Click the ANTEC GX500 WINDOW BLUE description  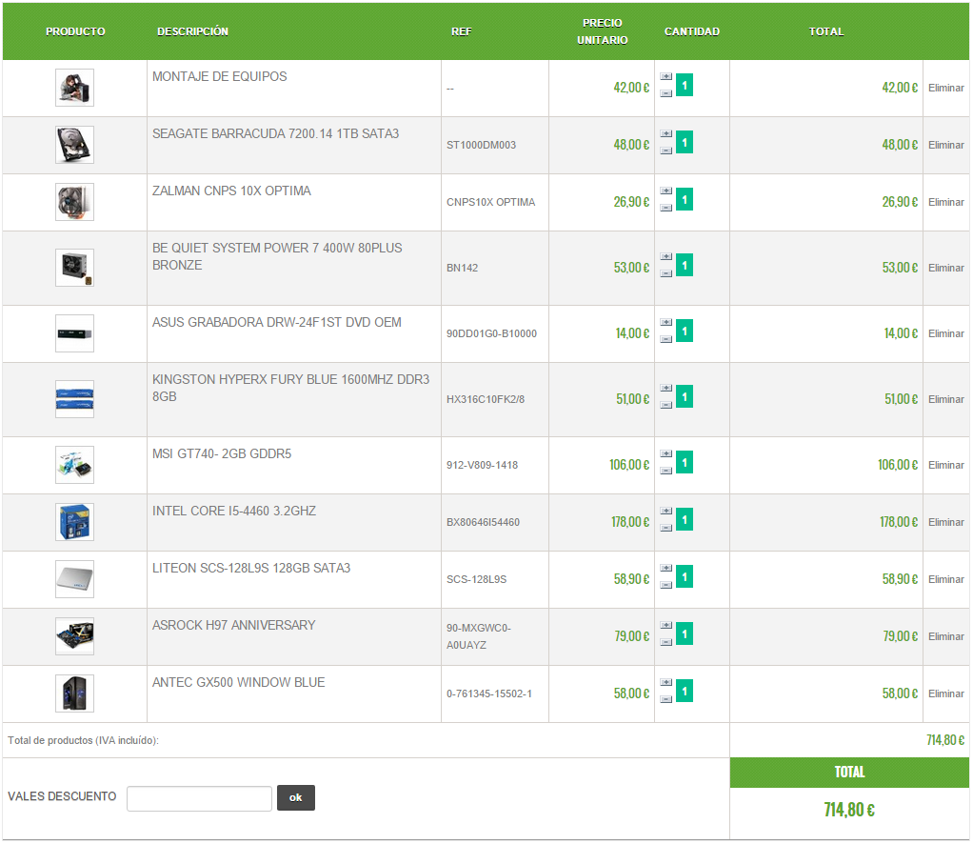238,683
